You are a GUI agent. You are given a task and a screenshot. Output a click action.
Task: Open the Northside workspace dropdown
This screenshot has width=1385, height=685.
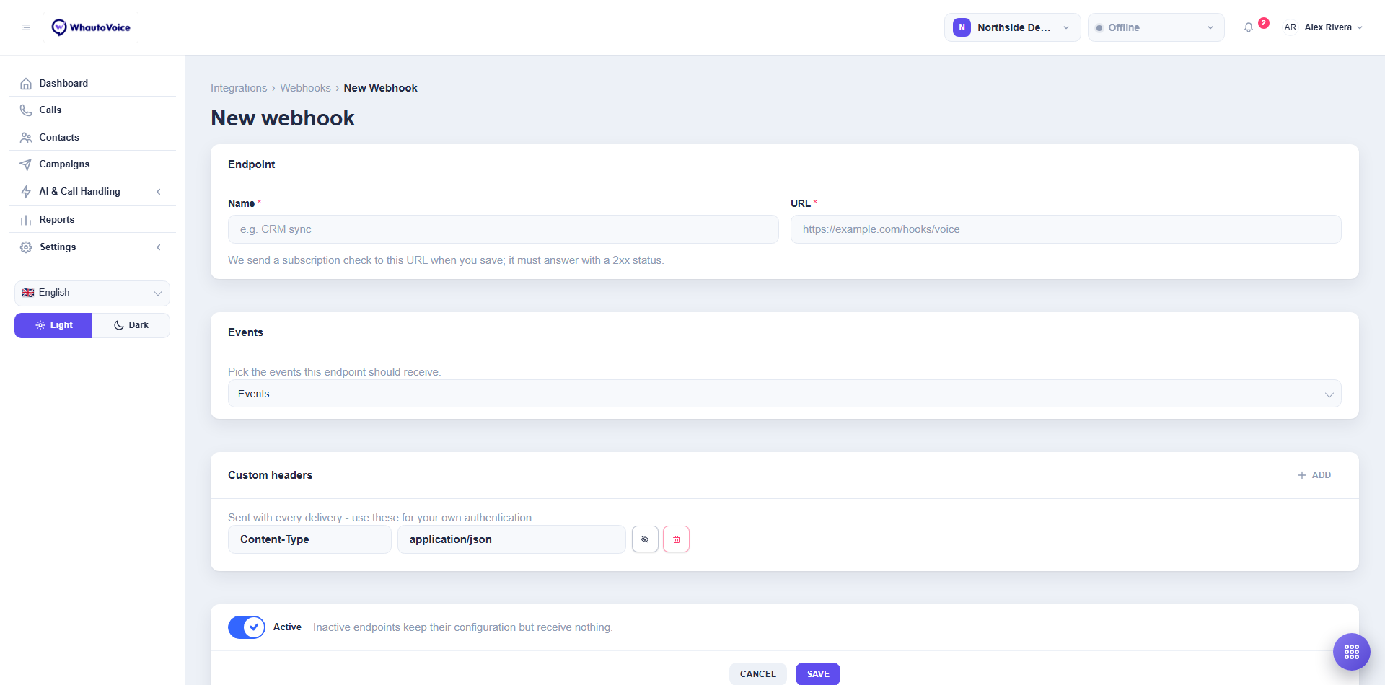1012,27
